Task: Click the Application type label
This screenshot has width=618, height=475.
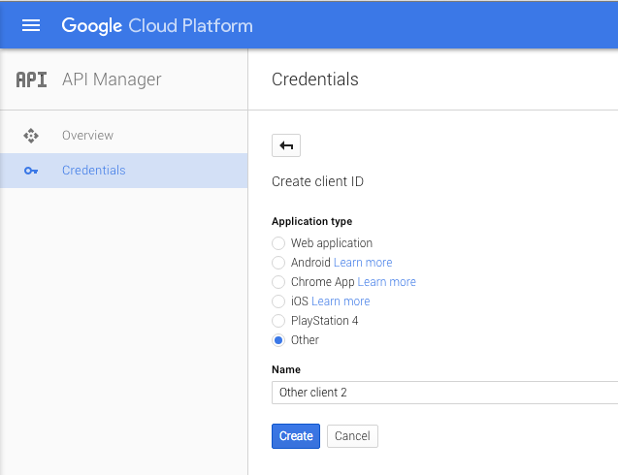Action: (x=311, y=221)
